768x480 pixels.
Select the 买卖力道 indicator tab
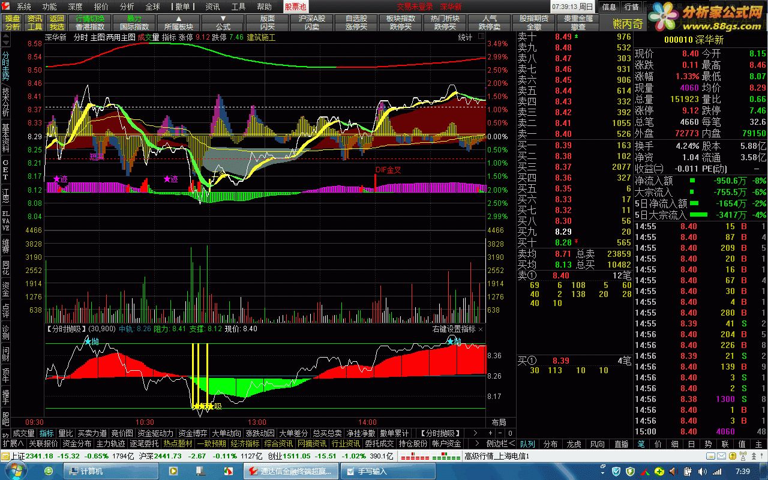(x=92, y=433)
